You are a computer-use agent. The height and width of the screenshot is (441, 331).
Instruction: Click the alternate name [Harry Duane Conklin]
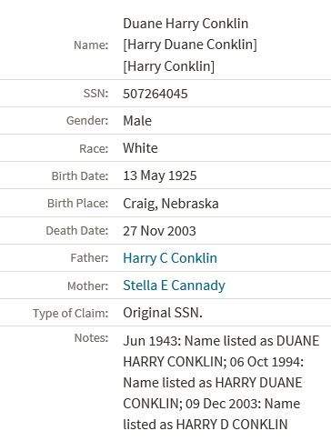190,45
